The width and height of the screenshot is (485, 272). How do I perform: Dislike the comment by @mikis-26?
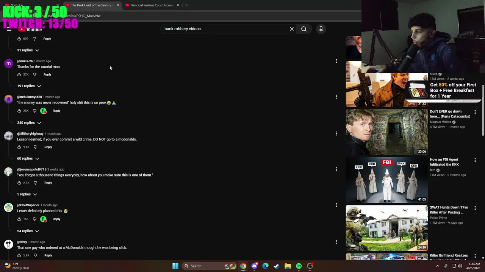point(34,74)
